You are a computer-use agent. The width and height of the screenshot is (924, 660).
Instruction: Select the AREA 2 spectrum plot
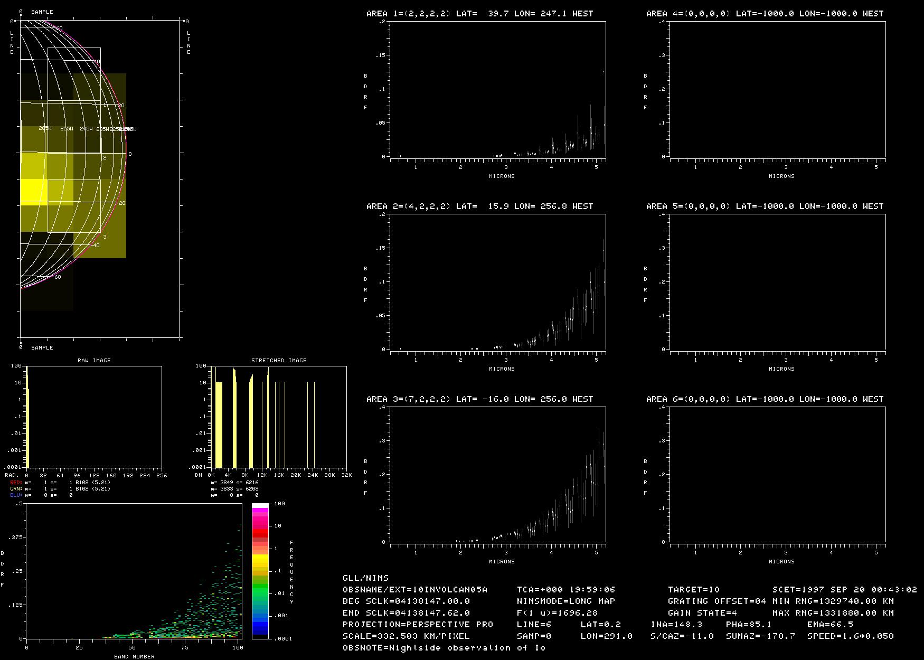tap(497, 281)
